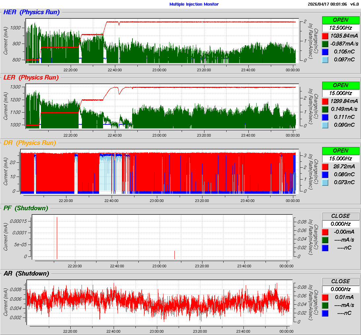The image size is (361, 335).
Task: Click the DR panel green OPEN indicator
Action: pyautogui.click(x=341, y=151)
